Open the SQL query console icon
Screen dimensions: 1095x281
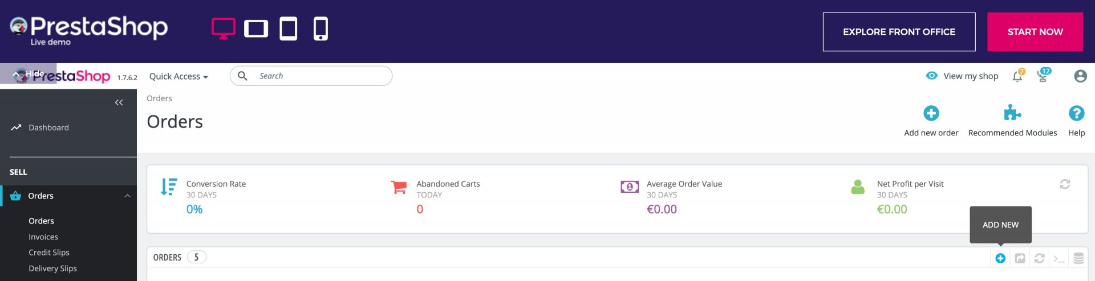[x=1058, y=258]
